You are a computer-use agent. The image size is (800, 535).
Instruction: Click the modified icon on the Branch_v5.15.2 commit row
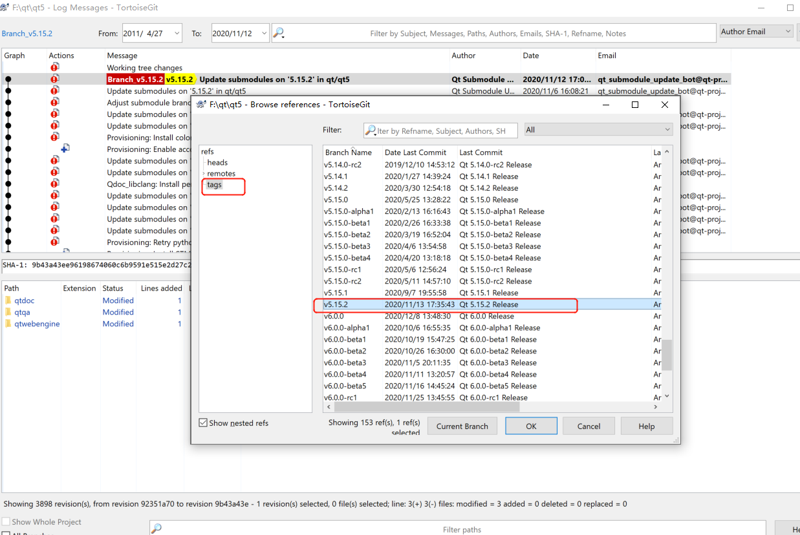[x=54, y=79]
